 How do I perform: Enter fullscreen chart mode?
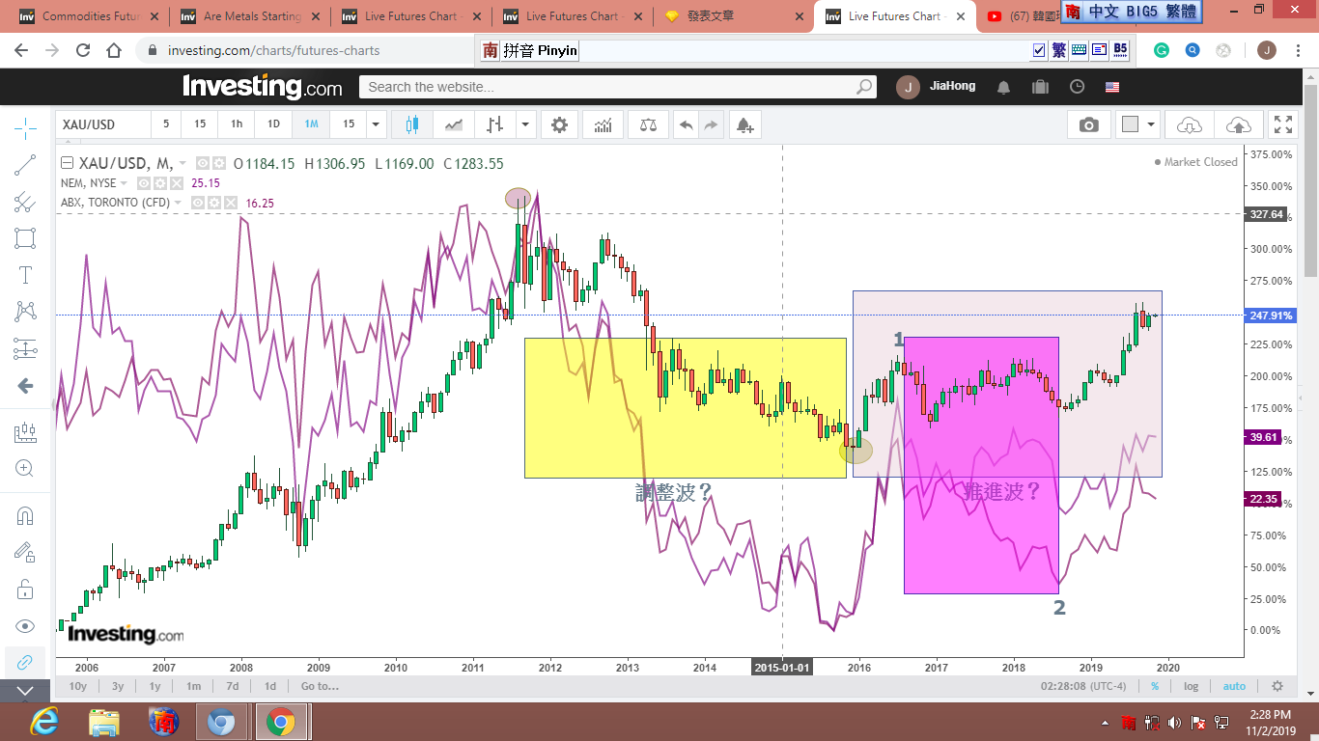tap(1282, 124)
